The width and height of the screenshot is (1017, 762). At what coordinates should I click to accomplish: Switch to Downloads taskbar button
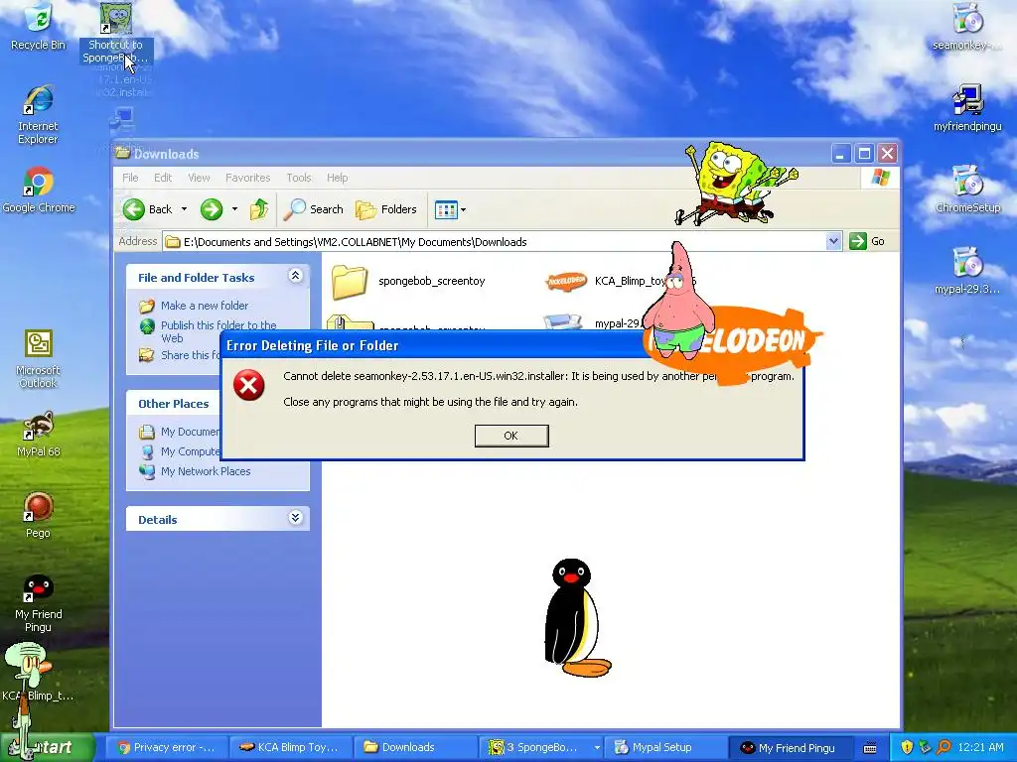(415, 747)
